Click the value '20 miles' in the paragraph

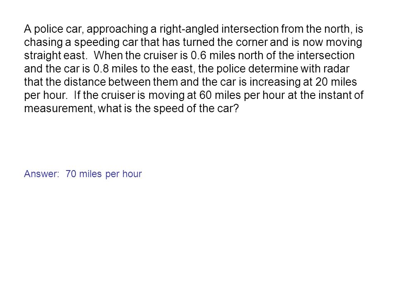tap(336, 82)
